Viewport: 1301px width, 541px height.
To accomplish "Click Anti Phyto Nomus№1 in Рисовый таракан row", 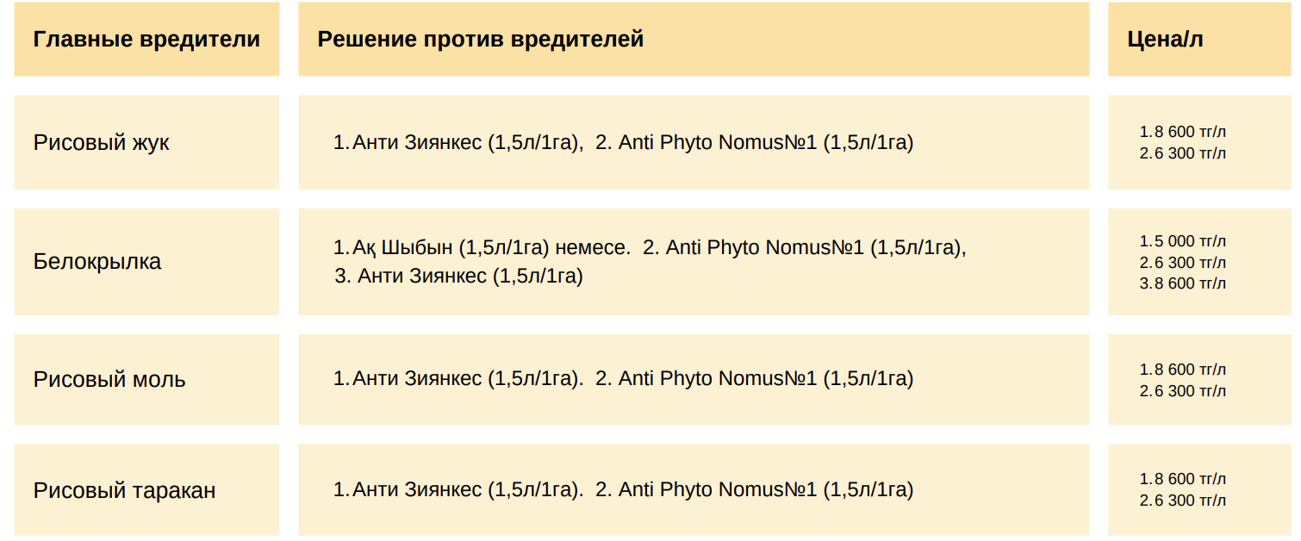I will (717, 489).
